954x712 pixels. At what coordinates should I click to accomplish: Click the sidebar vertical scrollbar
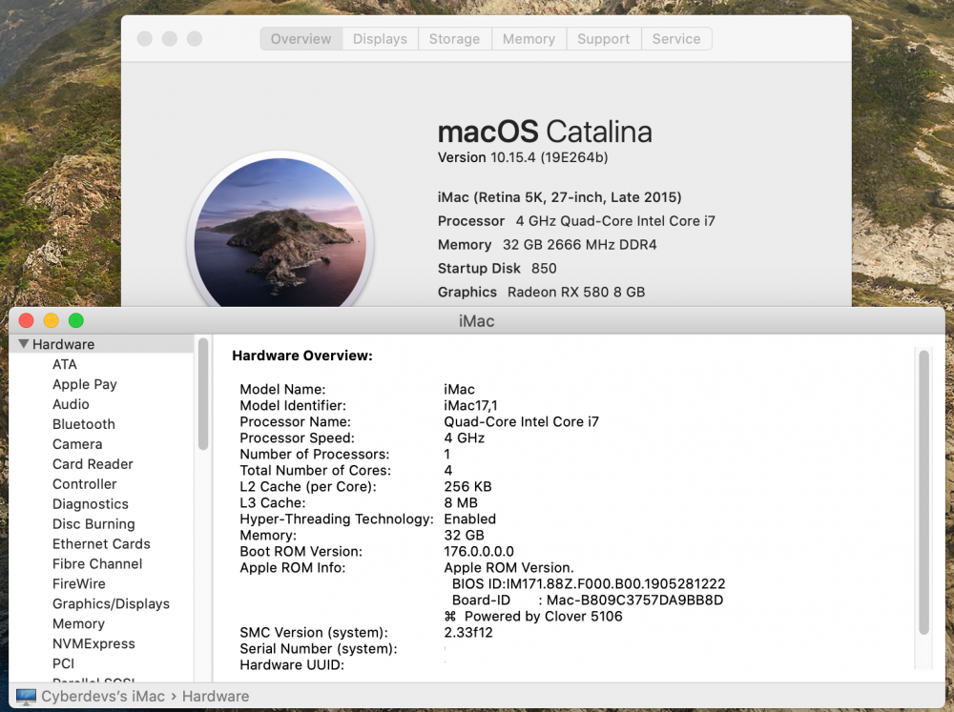203,394
